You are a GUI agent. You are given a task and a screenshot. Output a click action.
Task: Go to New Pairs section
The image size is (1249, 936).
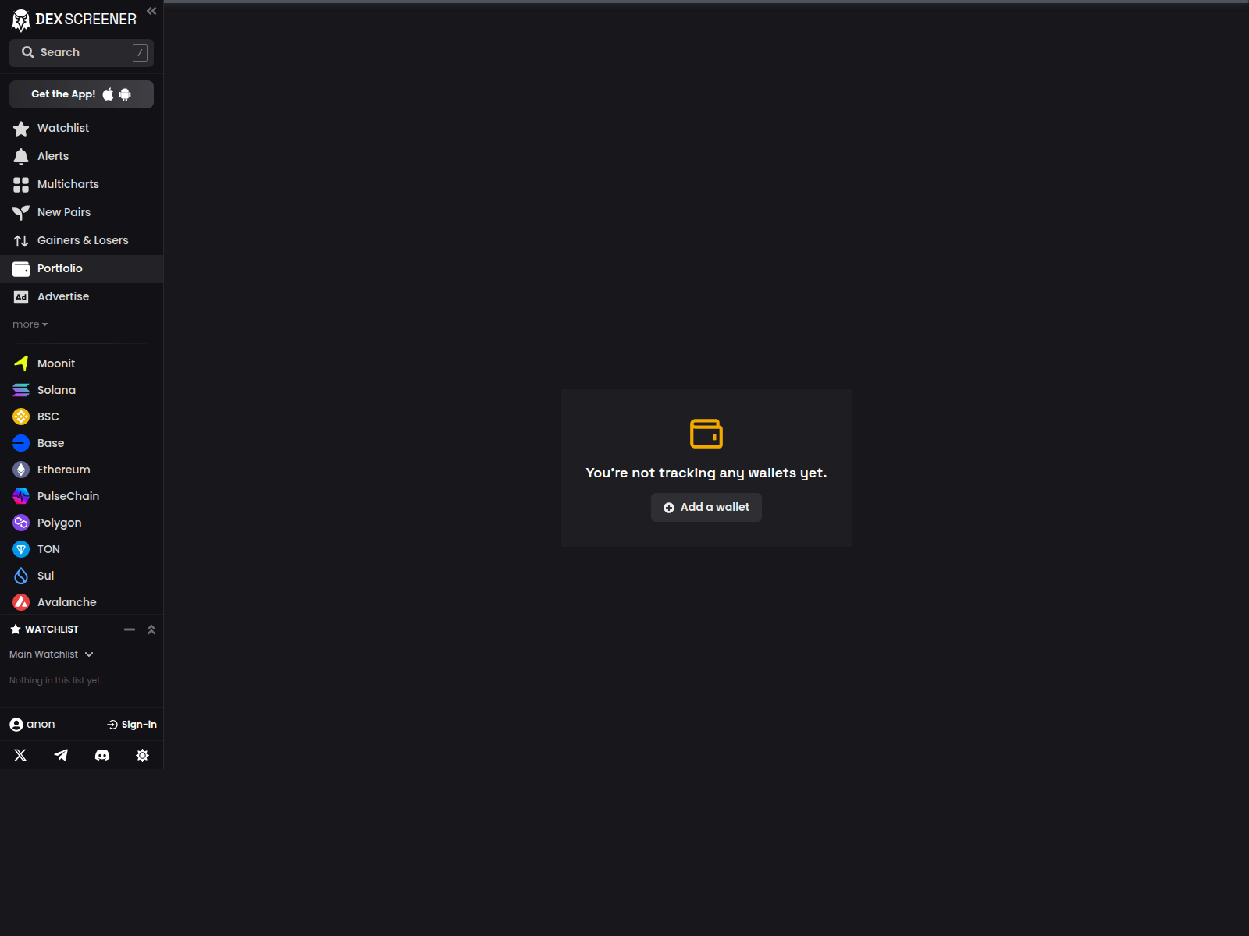tap(64, 211)
